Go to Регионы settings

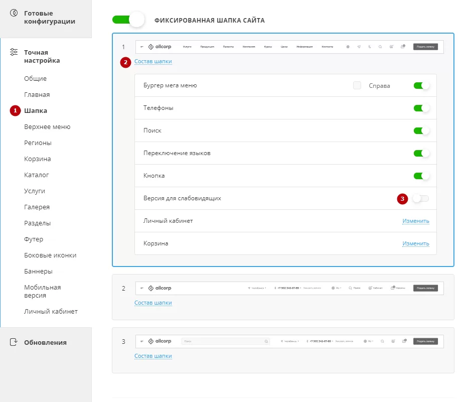[38, 143]
